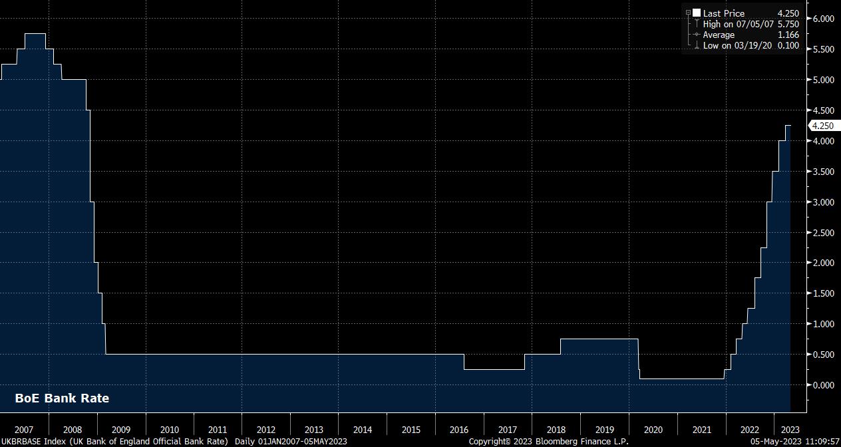Viewport: 841px width, 447px height.
Task: Click the 2019 label on the time axis
Action: (605, 430)
